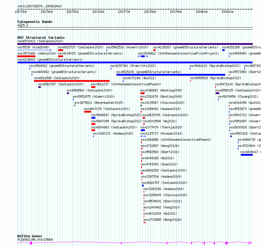Select the long red bar of nsv6611598

[72, 81]
